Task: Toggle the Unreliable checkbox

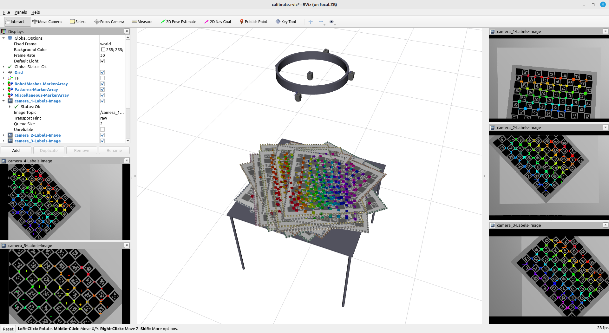Action: (x=102, y=130)
